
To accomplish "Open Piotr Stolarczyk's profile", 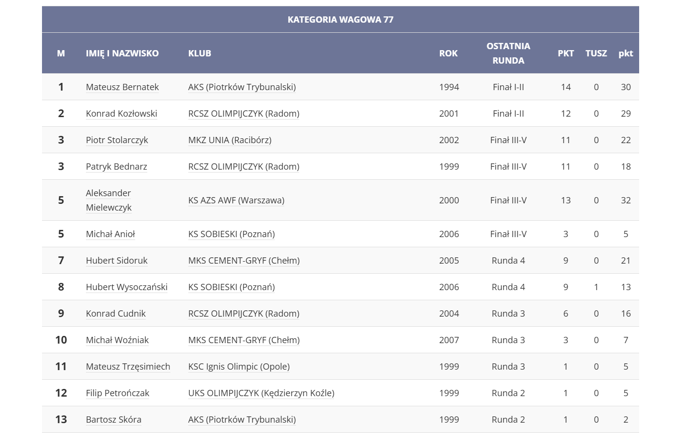I will coord(117,140).
